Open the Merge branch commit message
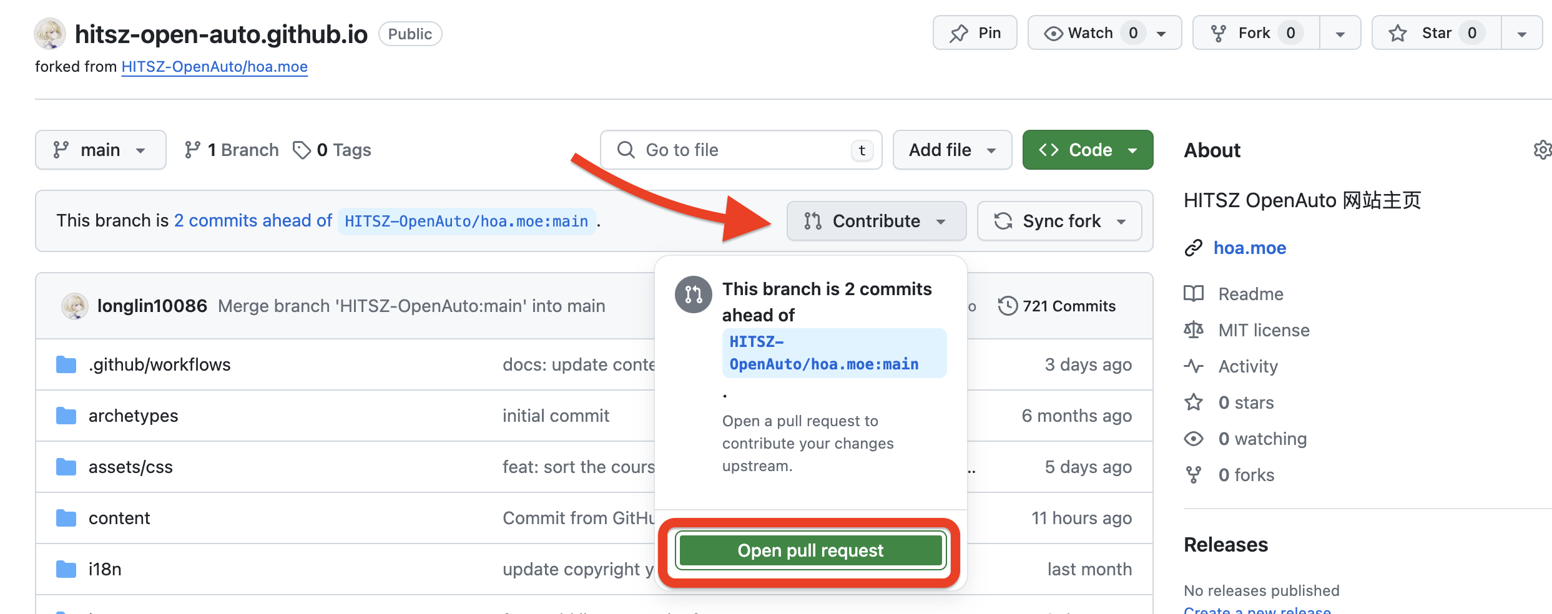 (x=411, y=306)
